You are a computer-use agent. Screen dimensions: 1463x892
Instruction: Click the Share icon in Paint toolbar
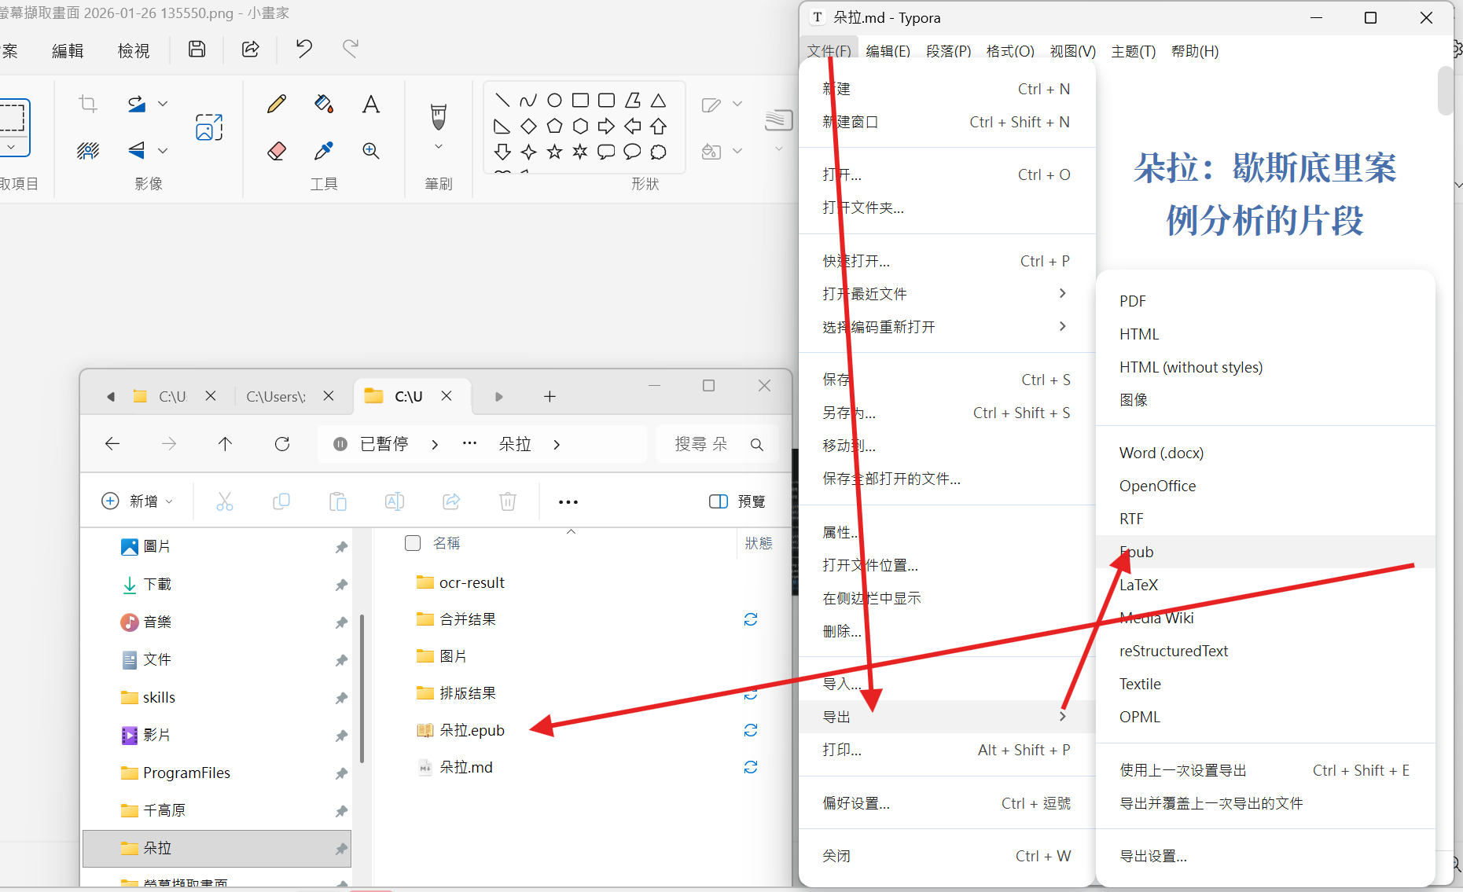[250, 50]
